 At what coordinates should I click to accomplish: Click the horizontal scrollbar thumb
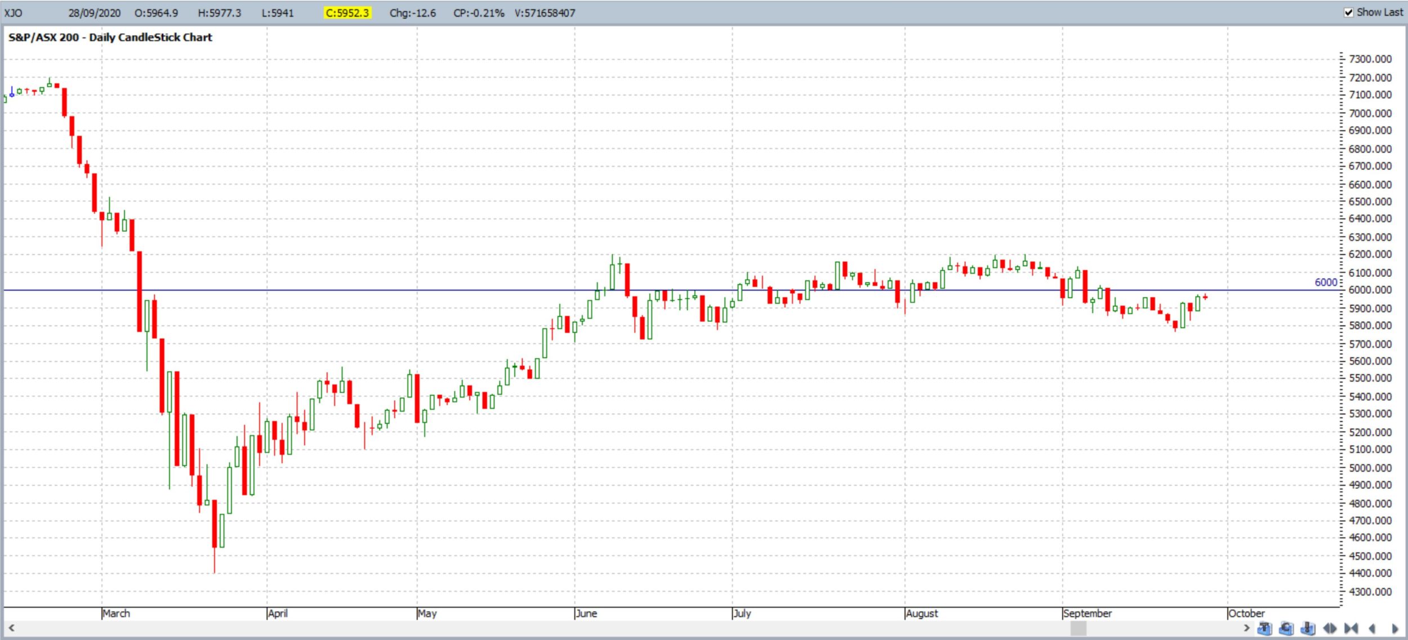point(1078,628)
